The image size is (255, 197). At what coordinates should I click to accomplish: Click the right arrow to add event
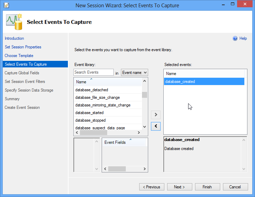point(156,114)
